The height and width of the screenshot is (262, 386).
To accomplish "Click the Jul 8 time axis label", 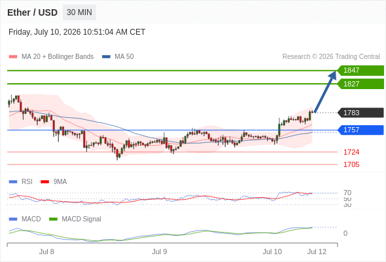I will (x=46, y=252).
